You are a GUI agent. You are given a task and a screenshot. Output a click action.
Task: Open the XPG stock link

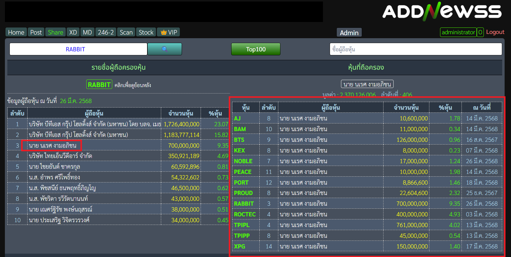pyautogui.click(x=239, y=247)
